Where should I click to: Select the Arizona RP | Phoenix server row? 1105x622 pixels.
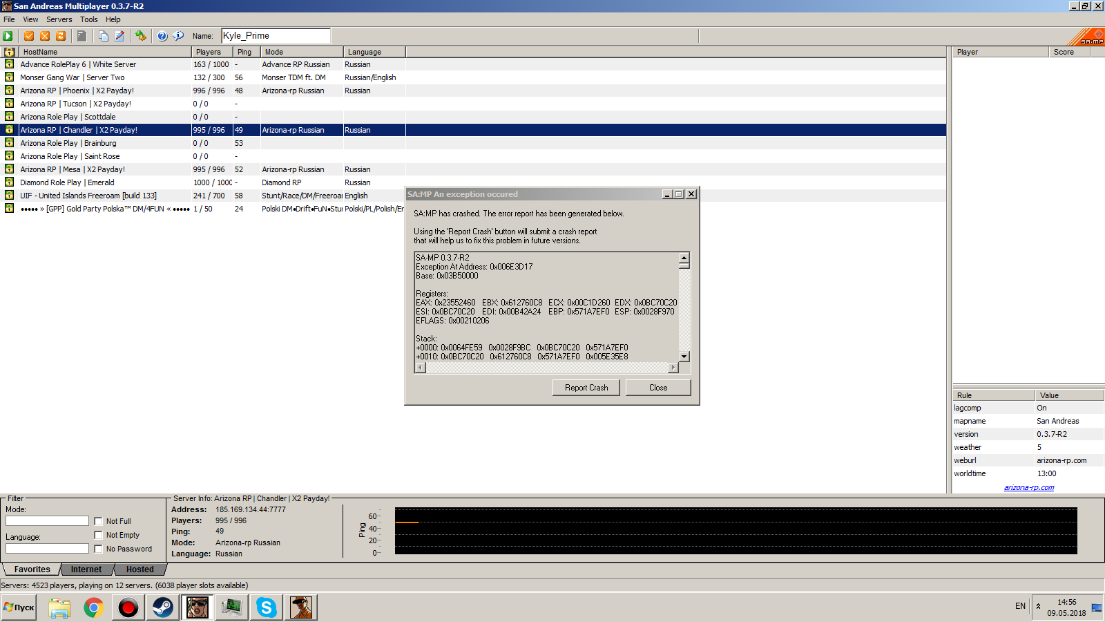[474, 91]
